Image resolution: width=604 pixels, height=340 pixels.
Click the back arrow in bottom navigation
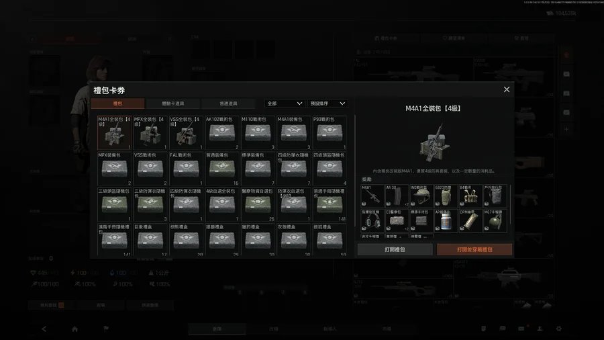44,329
